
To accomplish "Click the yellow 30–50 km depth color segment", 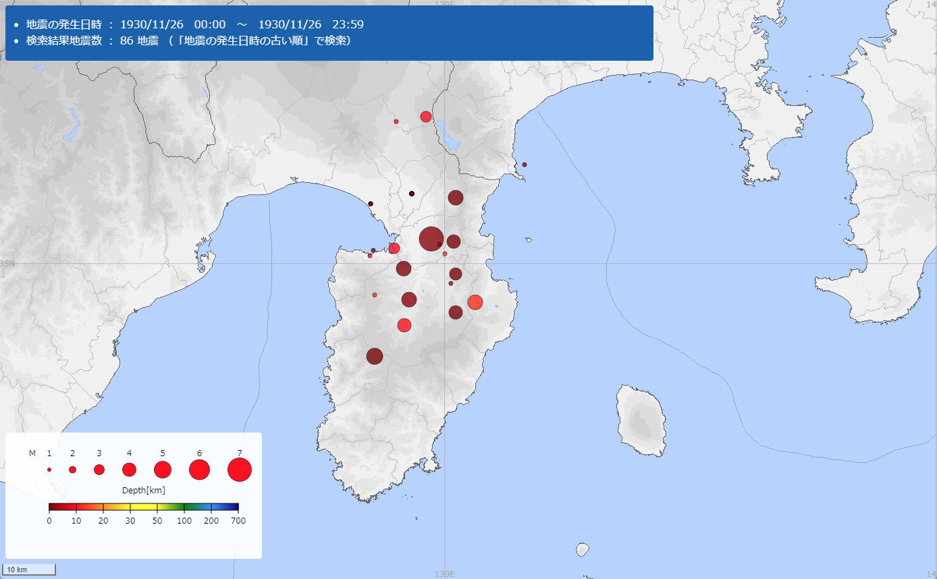I will 144,506.
